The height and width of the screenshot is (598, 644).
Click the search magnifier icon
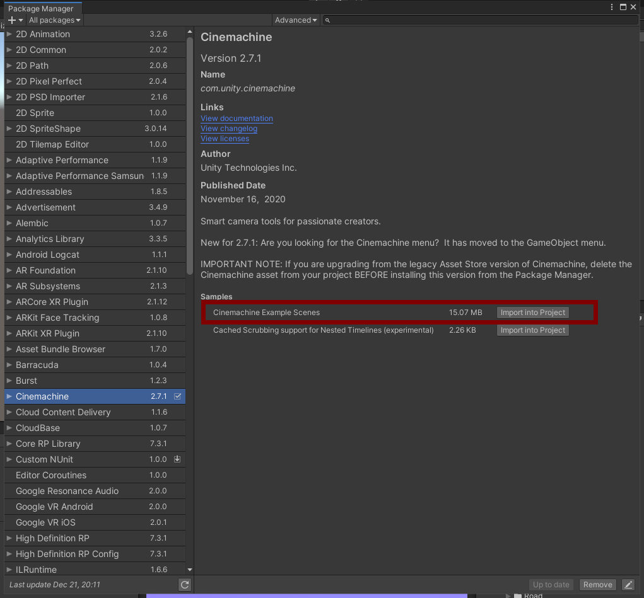(x=327, y=20)
